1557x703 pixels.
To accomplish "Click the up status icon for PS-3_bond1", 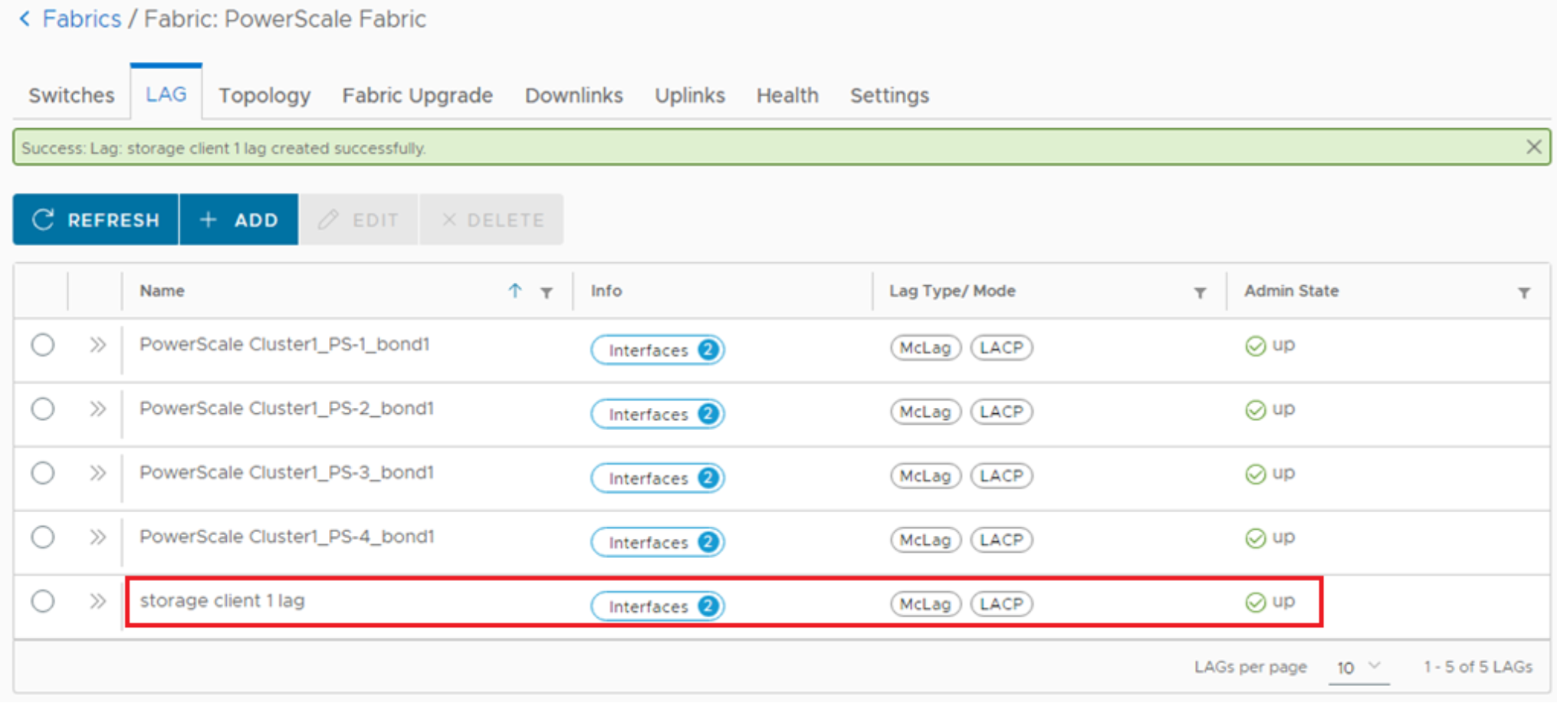I will point(1255,475).
